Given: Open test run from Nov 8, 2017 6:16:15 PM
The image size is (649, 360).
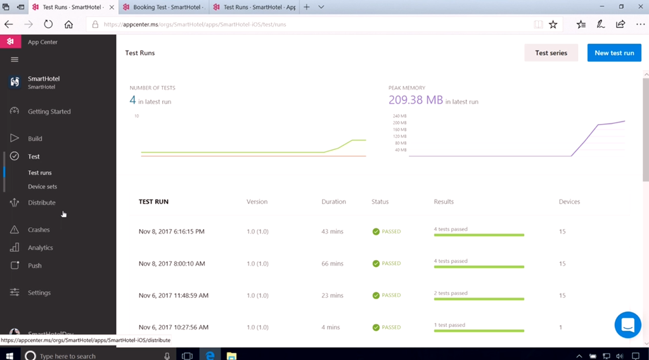Looking at the screenshot, I should coord(172,232).
